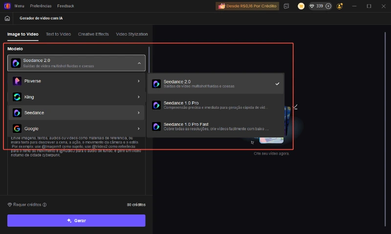Click the Crie seu vídeo agora text
The image size is (391, 234).
272,154
